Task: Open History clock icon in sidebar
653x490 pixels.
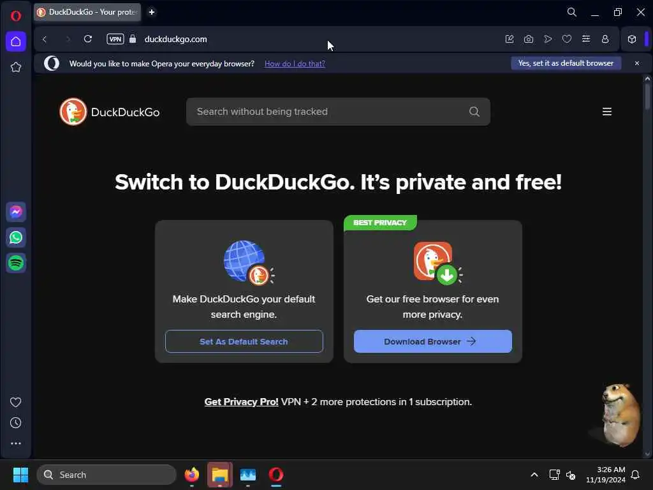Action: 15,423
